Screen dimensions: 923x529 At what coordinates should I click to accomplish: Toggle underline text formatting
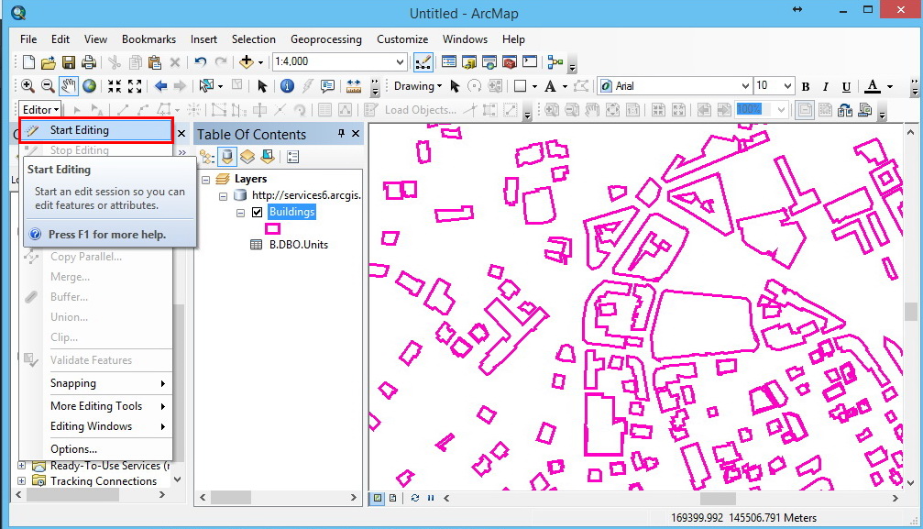click(x=846, y=86)
